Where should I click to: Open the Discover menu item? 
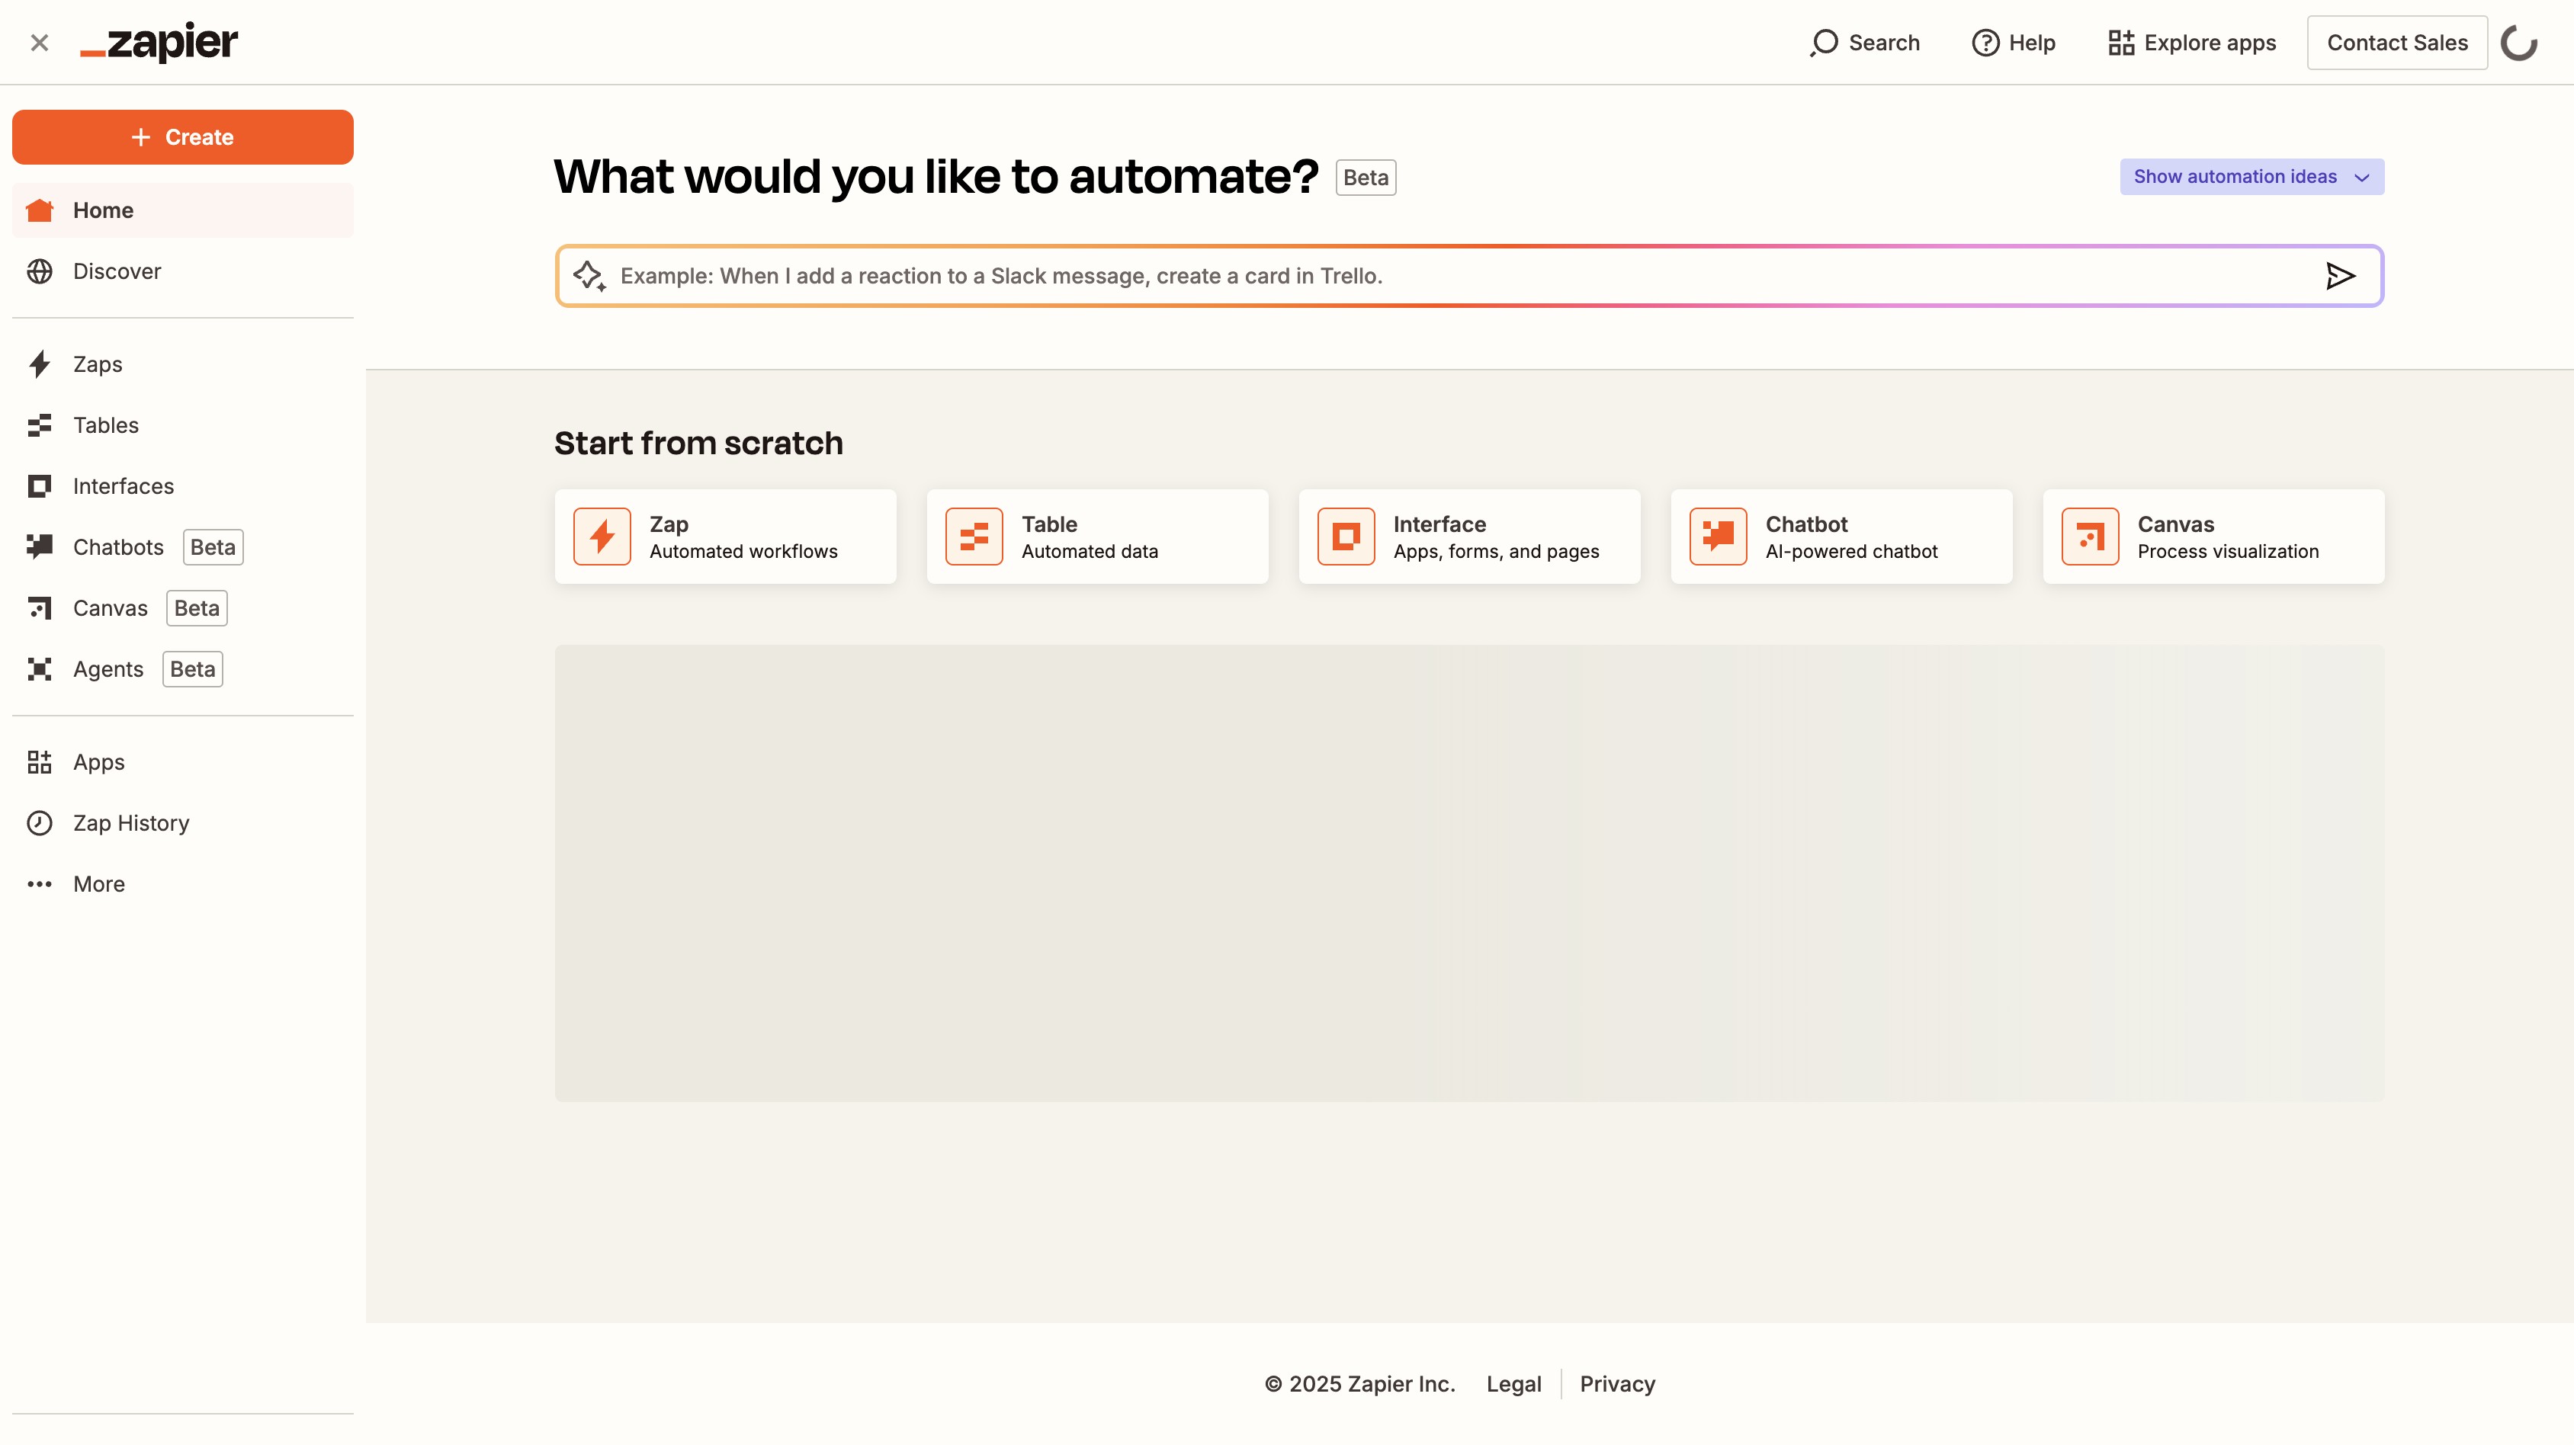pyautogui.click(x=183, y=271)
